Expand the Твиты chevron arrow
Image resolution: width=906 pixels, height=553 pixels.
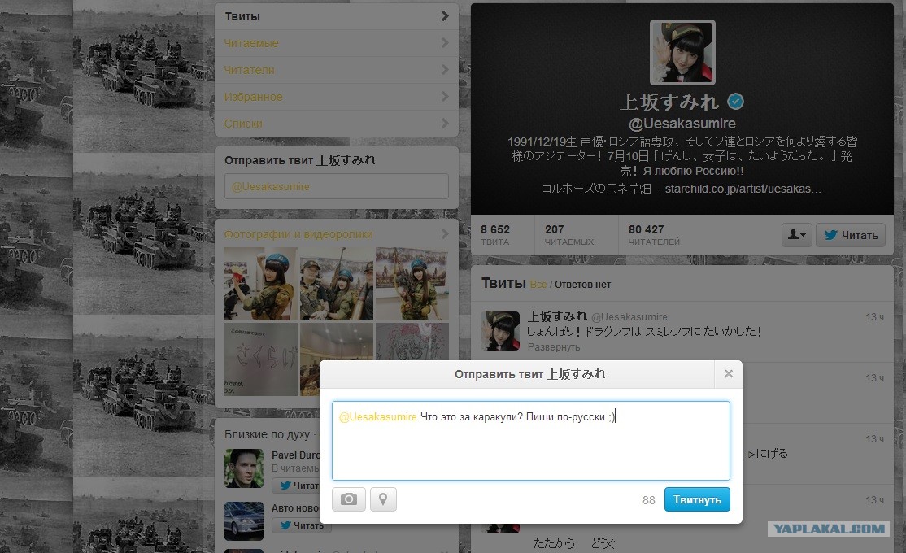coord(445,16)
